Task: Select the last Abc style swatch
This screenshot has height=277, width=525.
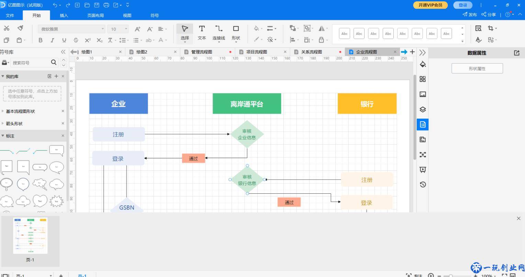Action: (x=446, y=34)
